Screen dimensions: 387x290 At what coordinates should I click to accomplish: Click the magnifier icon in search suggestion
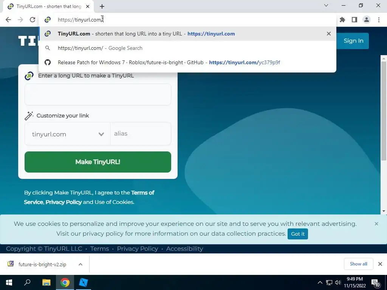[x=48, y=48]
